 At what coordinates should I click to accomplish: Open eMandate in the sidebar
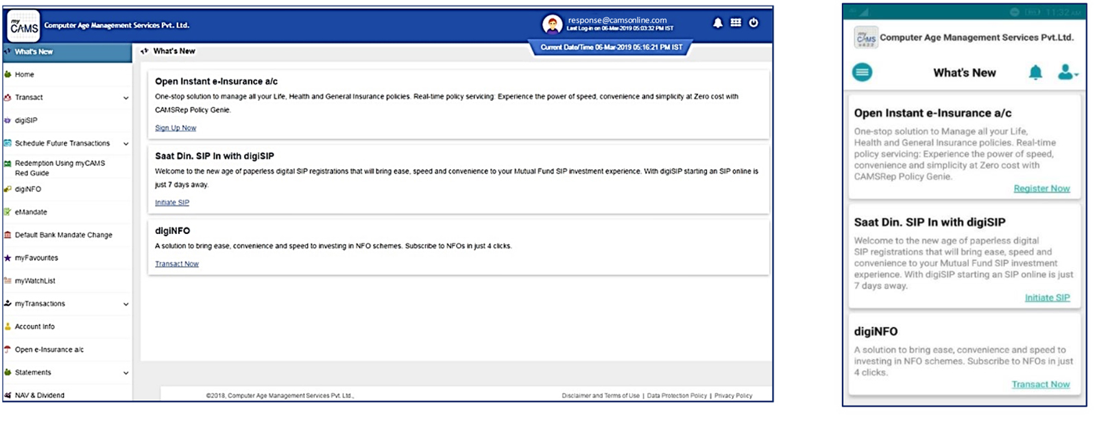click(x=31, y=213)
